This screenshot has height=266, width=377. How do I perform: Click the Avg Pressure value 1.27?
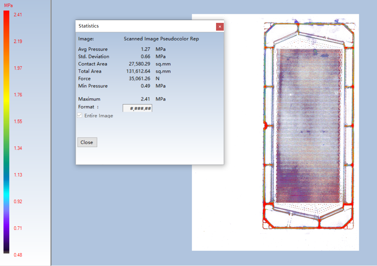pyautogui.click(x=145, y=49)
